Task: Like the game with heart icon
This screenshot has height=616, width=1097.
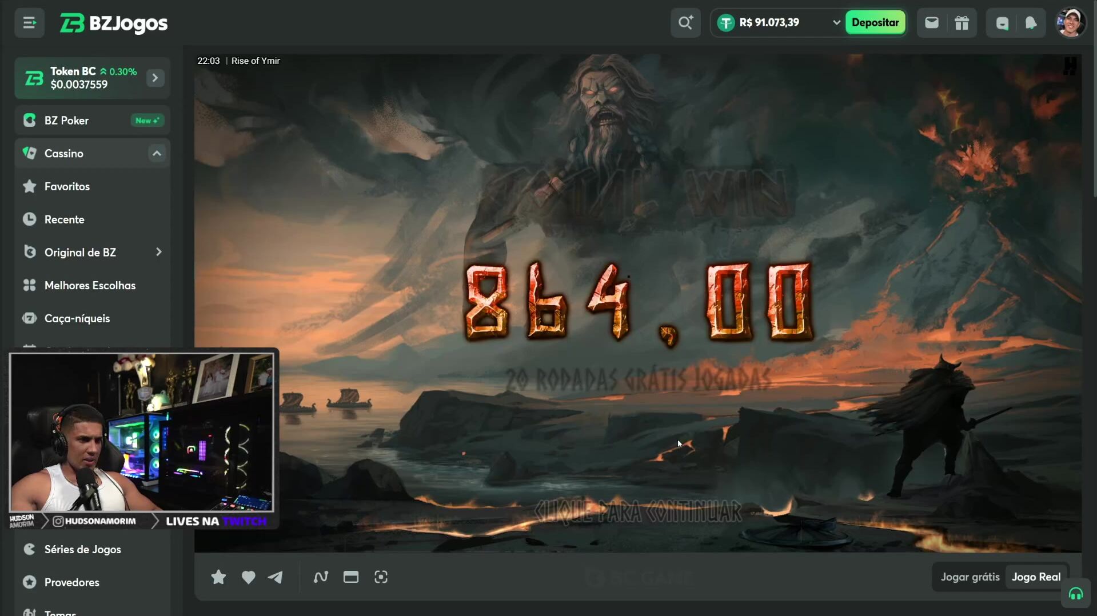Action: tap(248, 577)
